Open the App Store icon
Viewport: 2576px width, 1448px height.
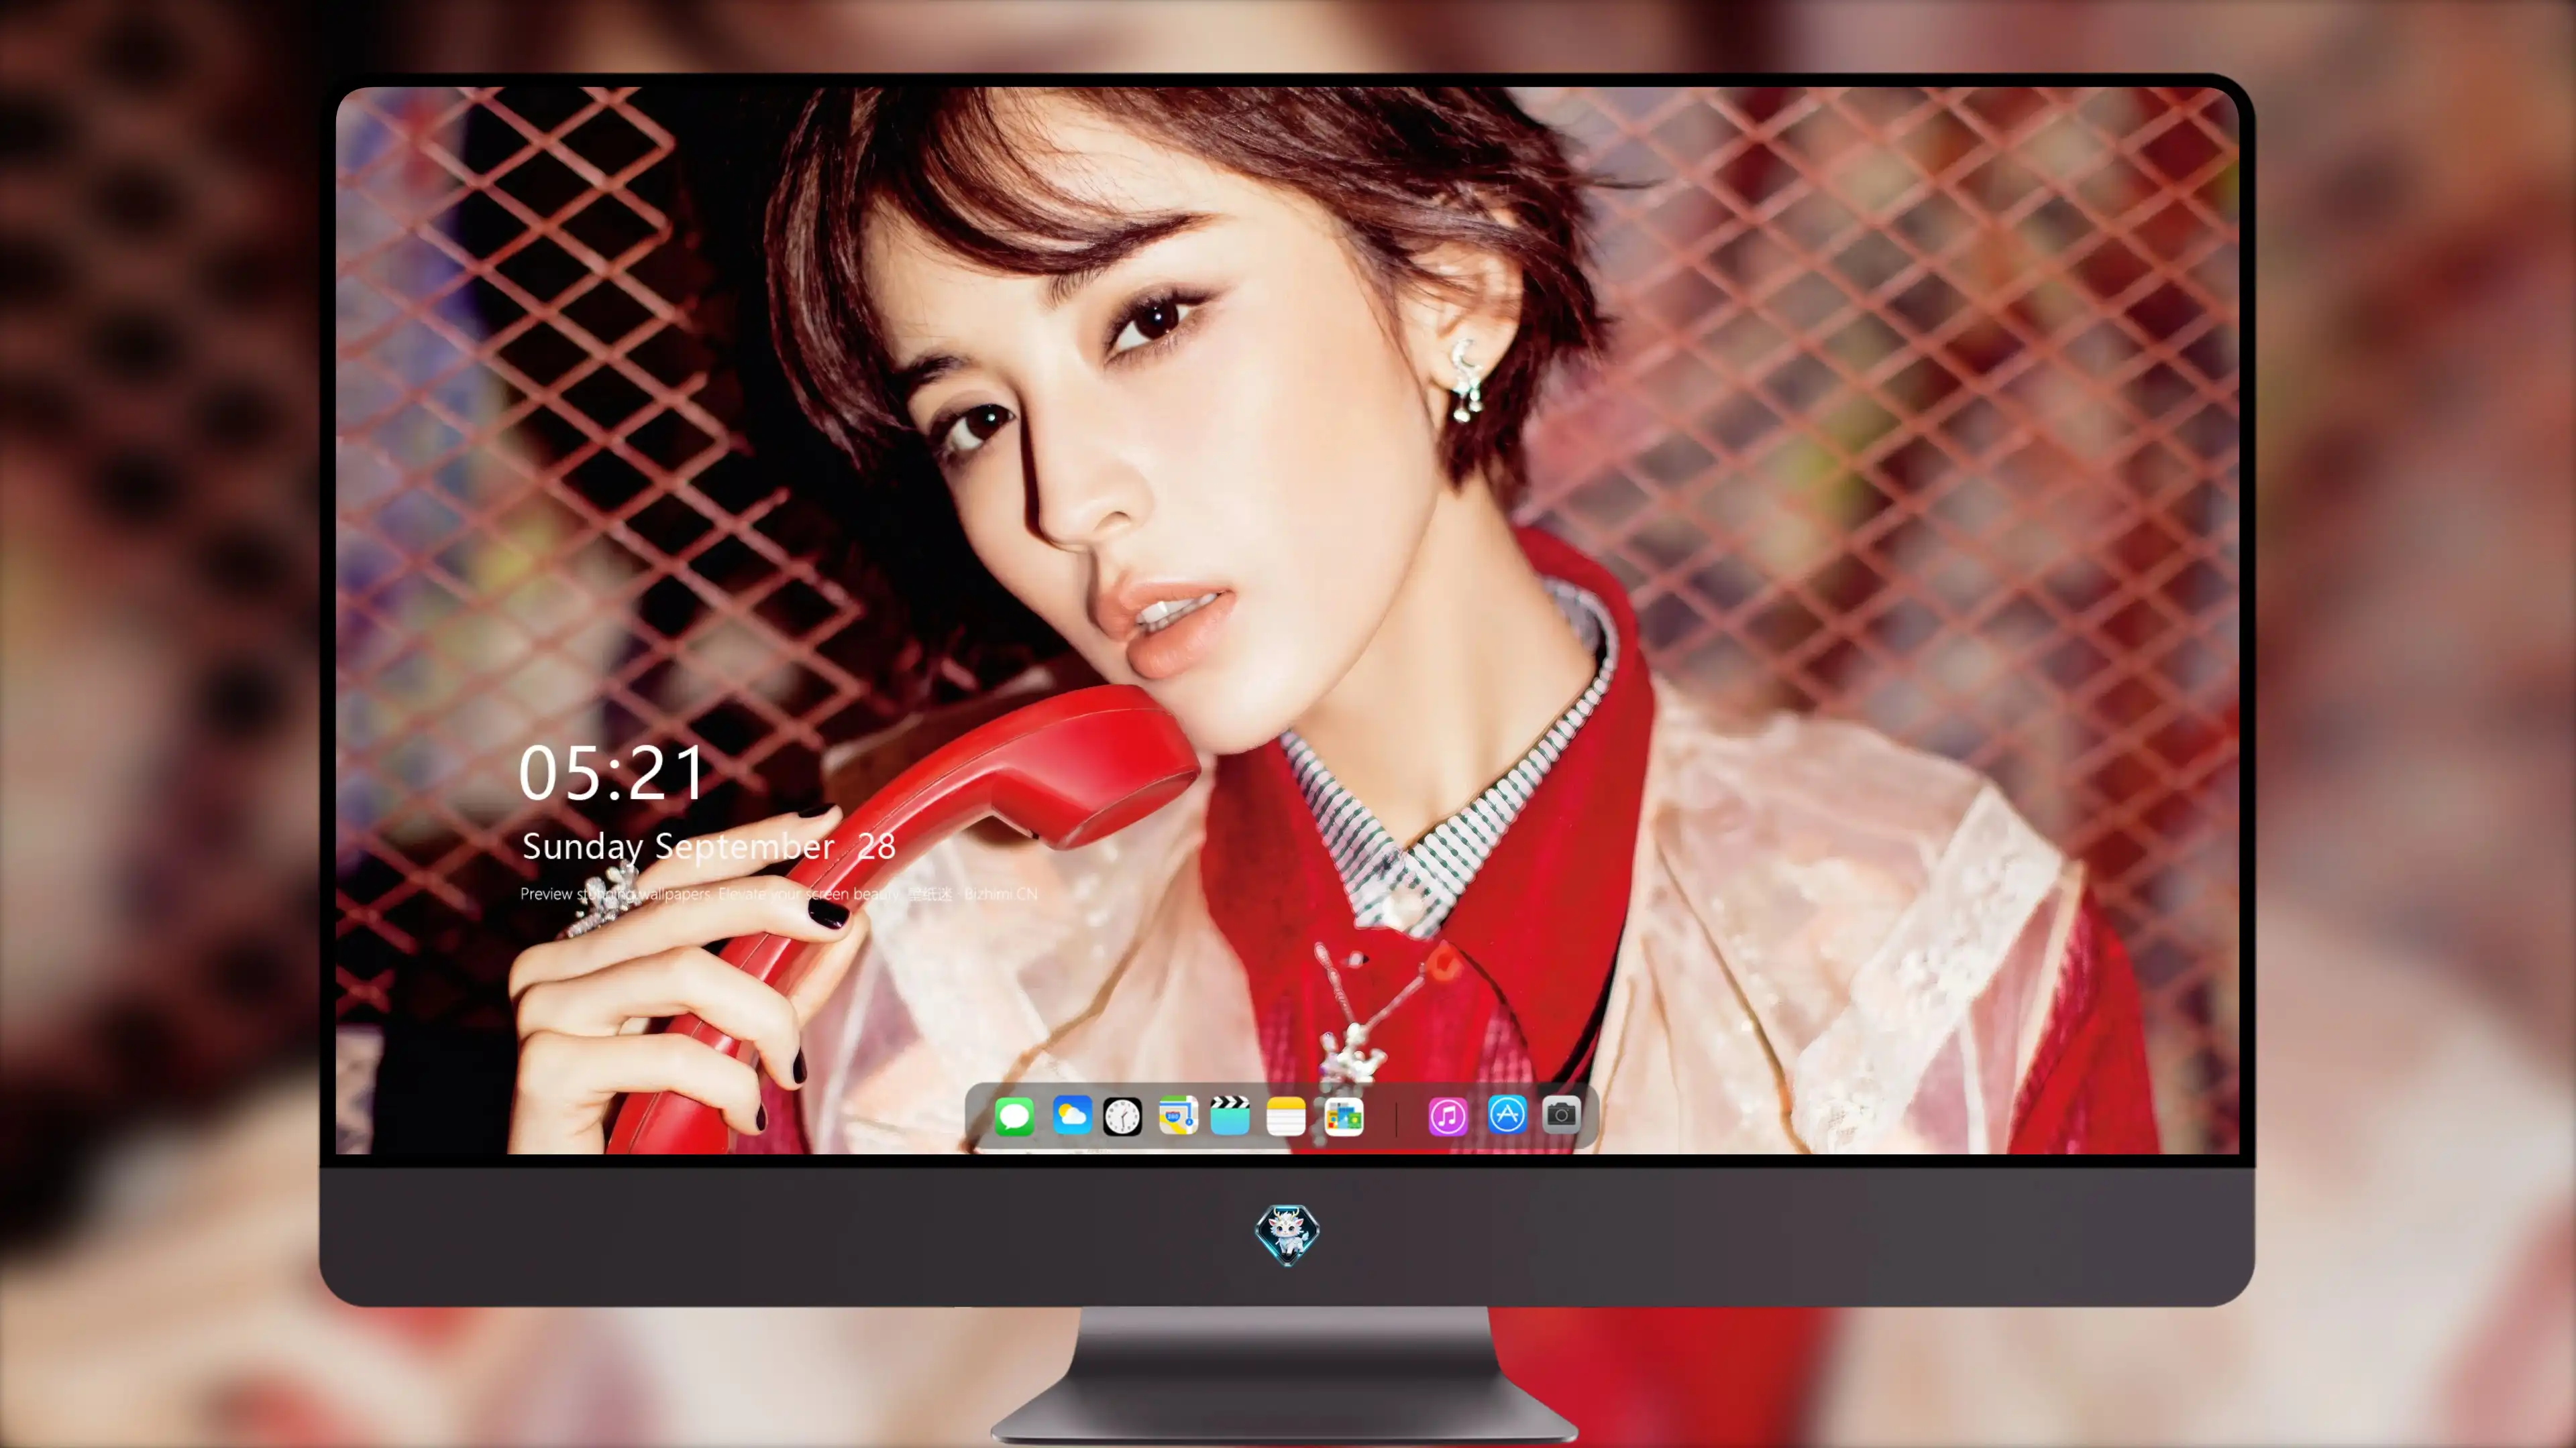point(1507,1114)
